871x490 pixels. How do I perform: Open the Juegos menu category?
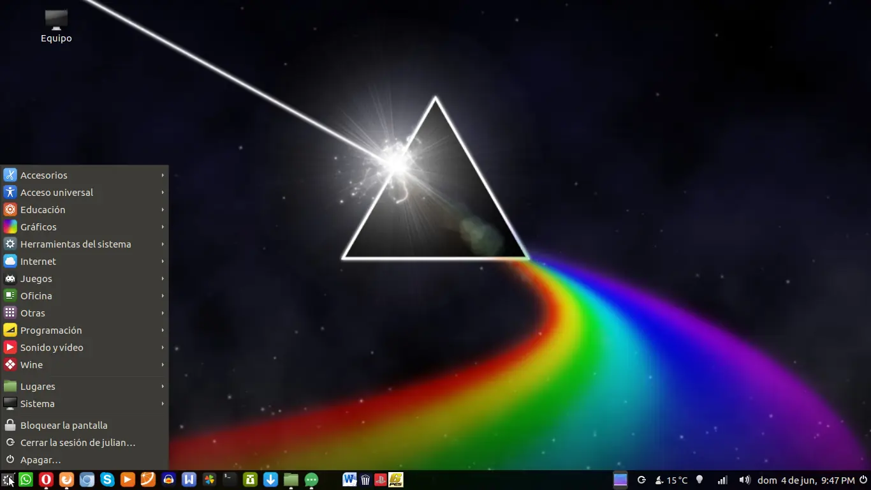pyautogui.click(x=84, y=278)
